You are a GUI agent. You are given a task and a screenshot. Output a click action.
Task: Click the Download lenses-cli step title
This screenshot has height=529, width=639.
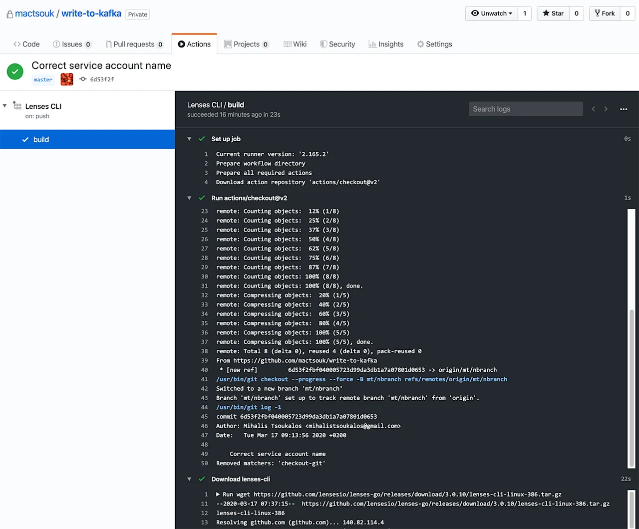click(241, 479)
